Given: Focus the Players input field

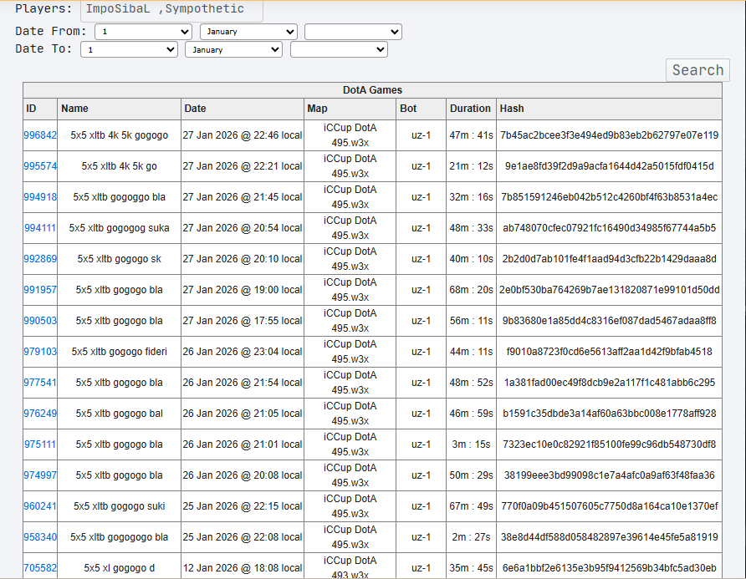Looking at the screenshot, I should 171,9.
